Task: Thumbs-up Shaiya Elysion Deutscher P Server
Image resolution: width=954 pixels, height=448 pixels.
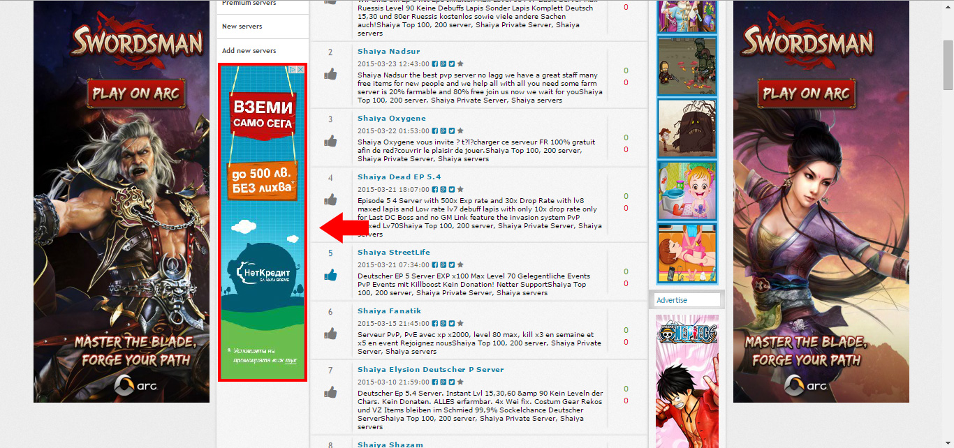Action: click(x=330, y=392)
